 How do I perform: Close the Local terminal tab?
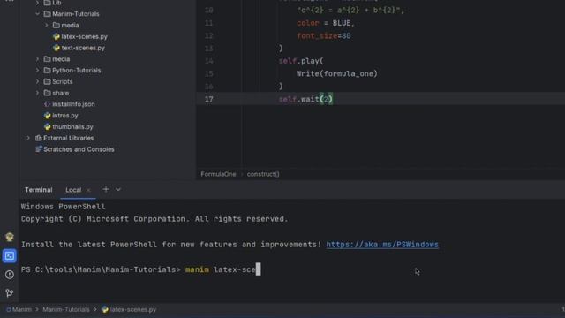pos(88,190)
